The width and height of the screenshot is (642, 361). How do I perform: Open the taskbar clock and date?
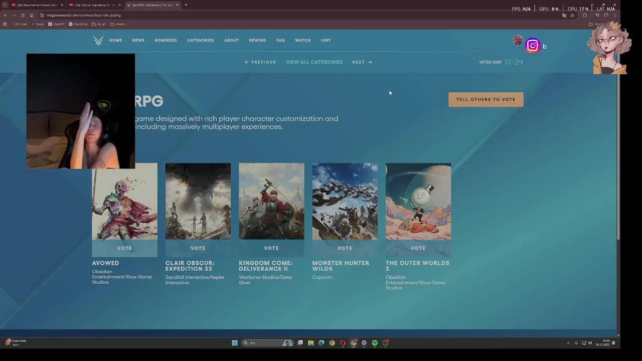(x=602, y=343)
